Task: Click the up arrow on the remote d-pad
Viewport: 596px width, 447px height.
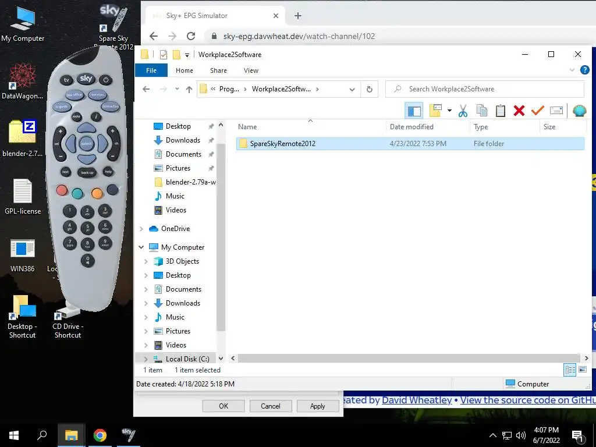Action: point(87,128)
